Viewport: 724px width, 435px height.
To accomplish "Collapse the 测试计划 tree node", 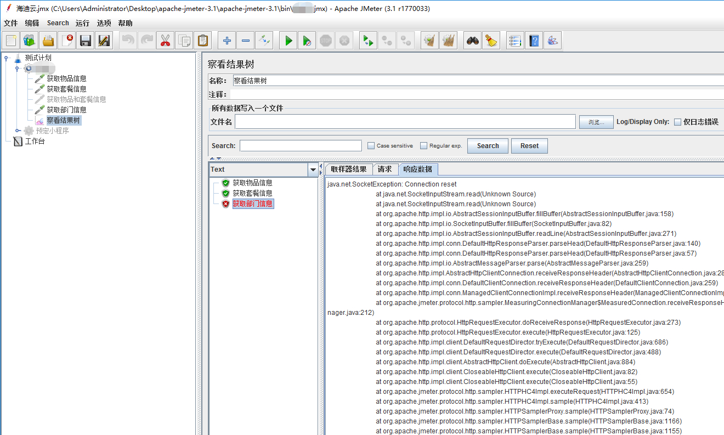I will pyautogui.click(x=7, y=58).
